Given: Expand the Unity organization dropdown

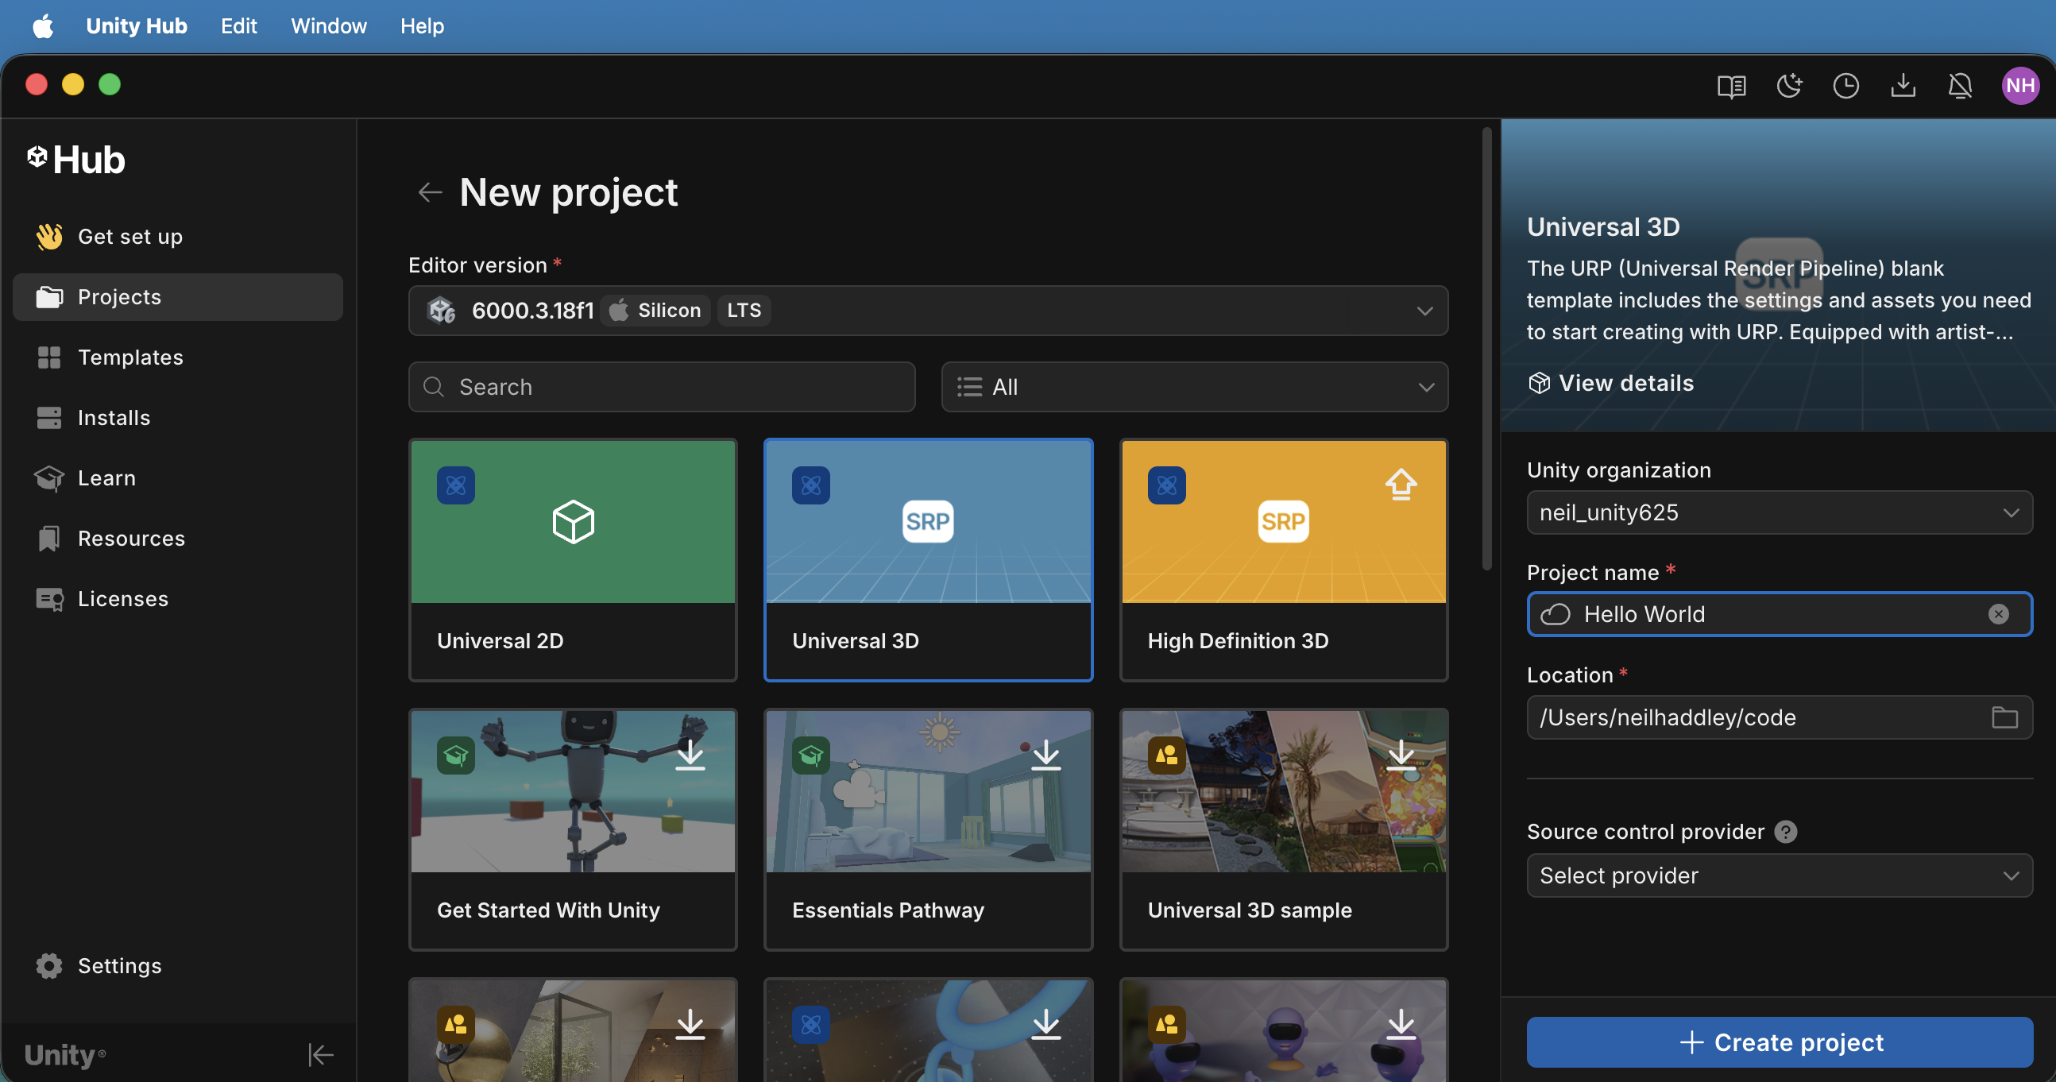Looking at the screenshot, I should pyautogui.click(x=1779, y=512).
